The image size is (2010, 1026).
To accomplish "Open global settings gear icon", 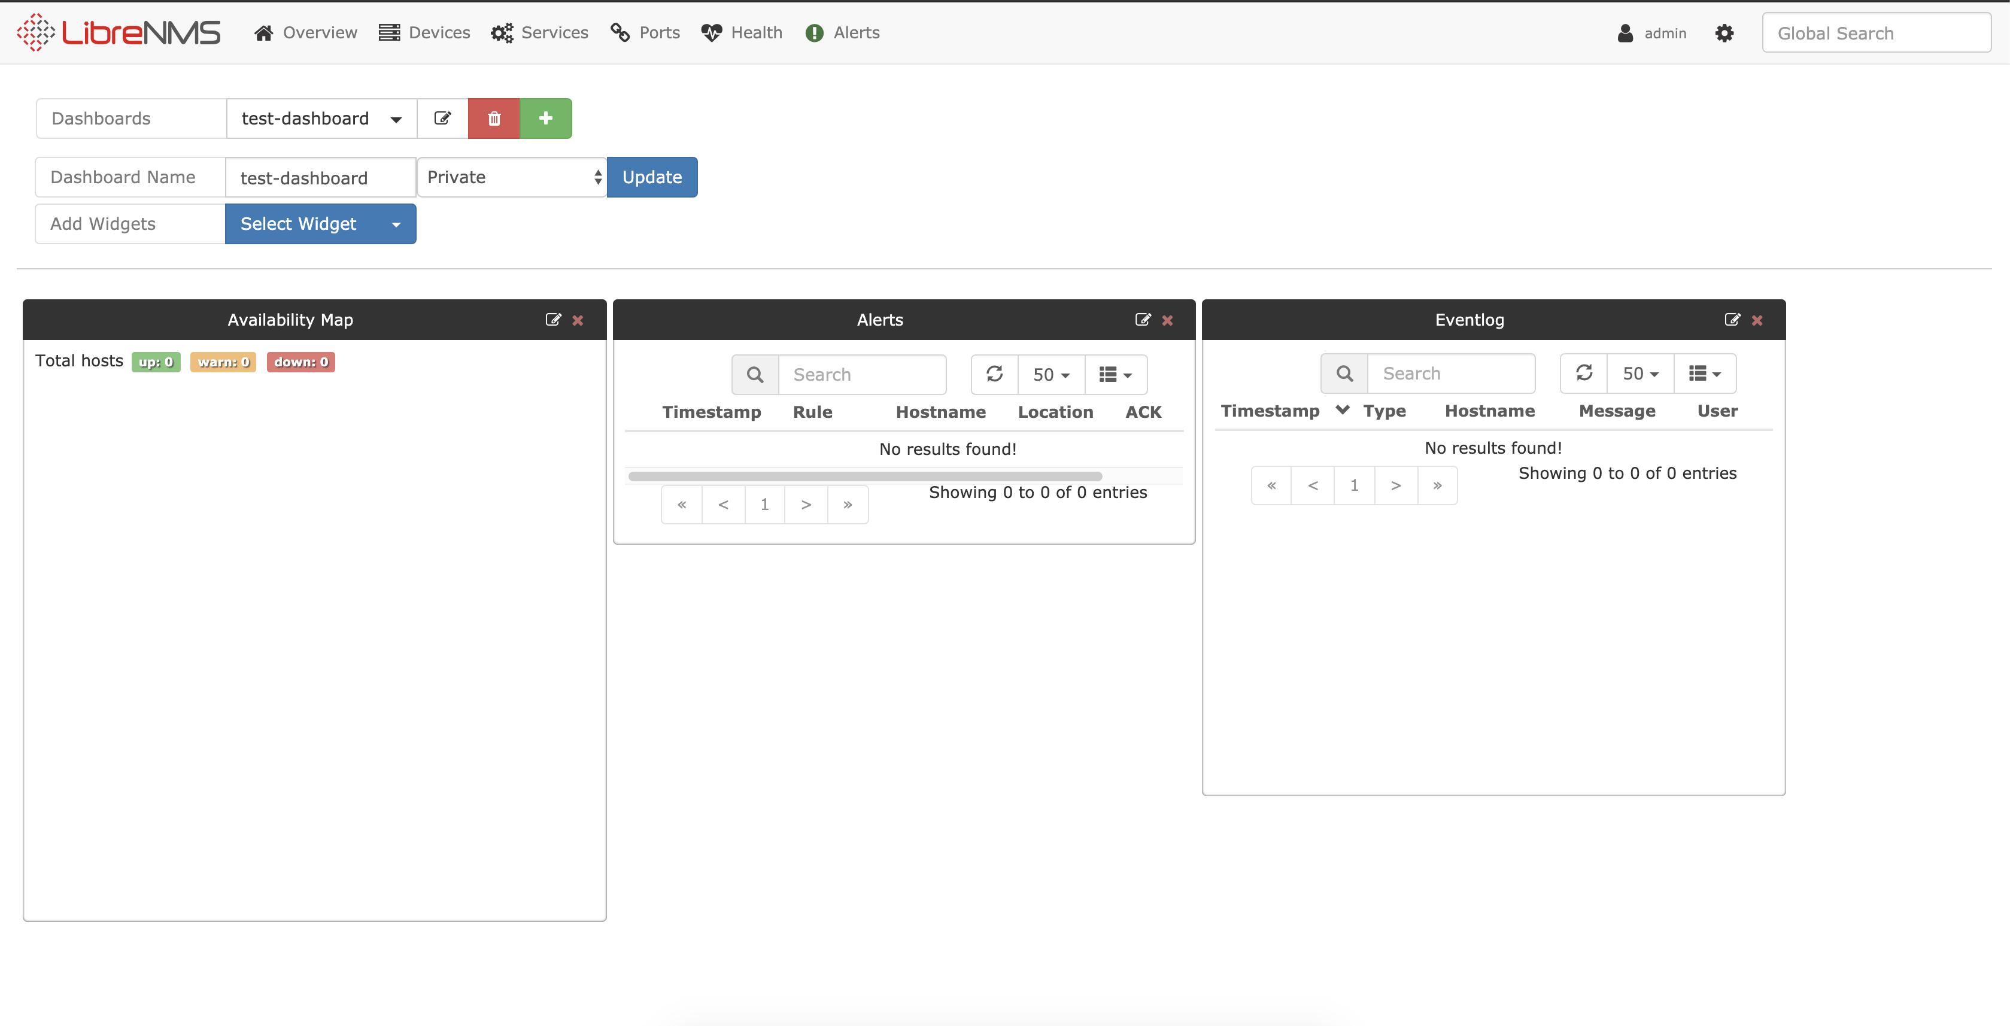I will coord(1724,33).
